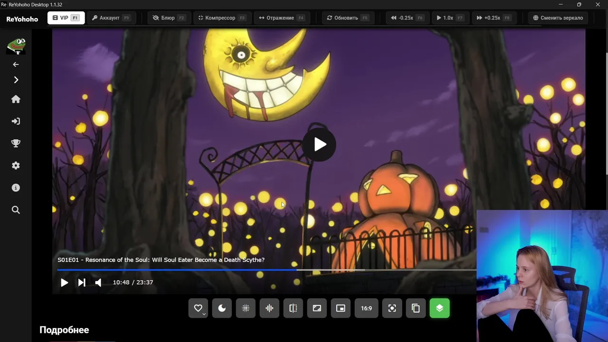Change the 16:9 aspect ratio
608x342 pixels.
[x=366, y=308]
